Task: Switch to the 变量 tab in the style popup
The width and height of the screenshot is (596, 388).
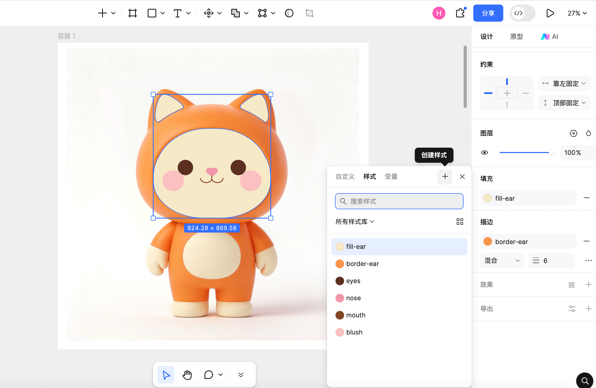Action: pyautogui.click(x=391, y=177)
